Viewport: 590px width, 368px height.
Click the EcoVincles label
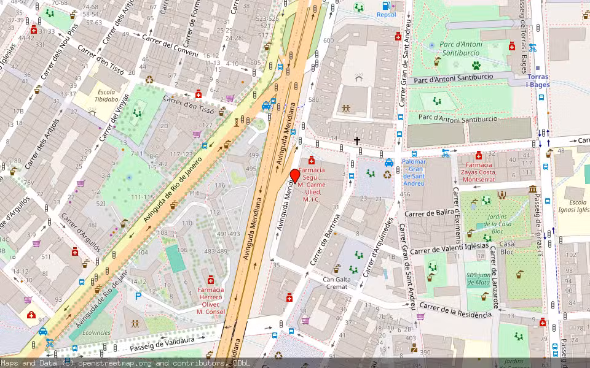click(x=96, y=333)
